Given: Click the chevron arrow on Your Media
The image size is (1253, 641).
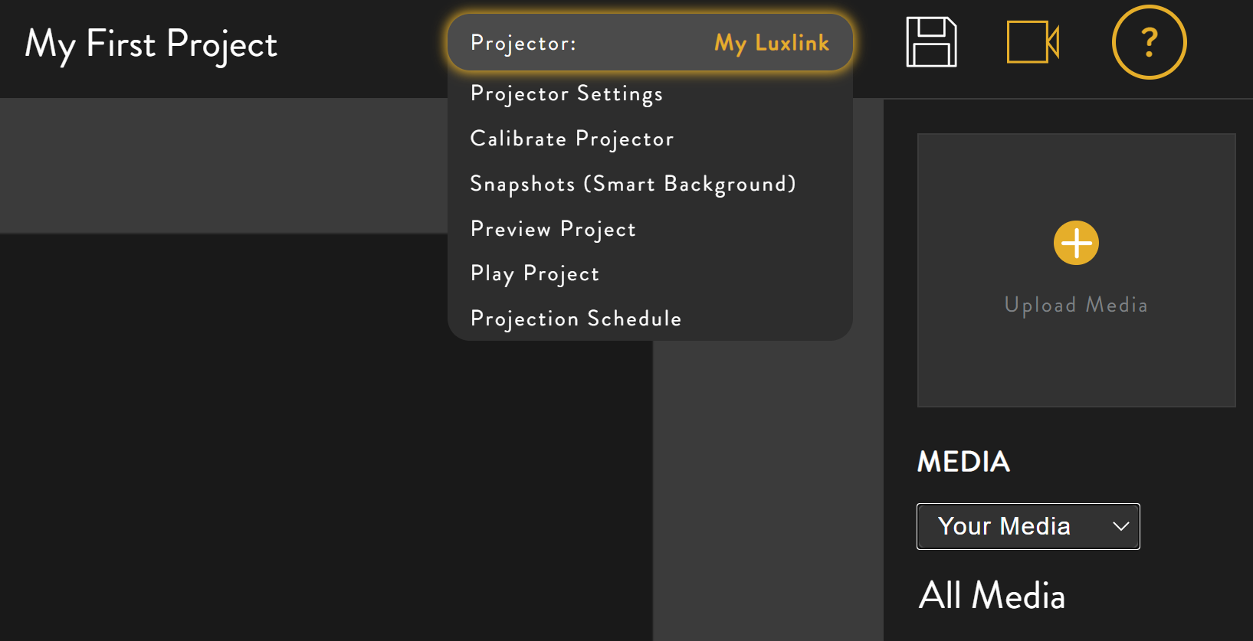Looking at the screenshot, I should coord(1120,526).
